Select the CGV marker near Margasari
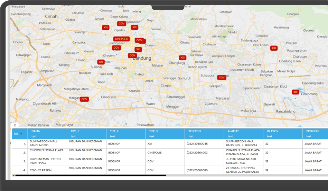The image size is (328, 191). coord(84,99)
